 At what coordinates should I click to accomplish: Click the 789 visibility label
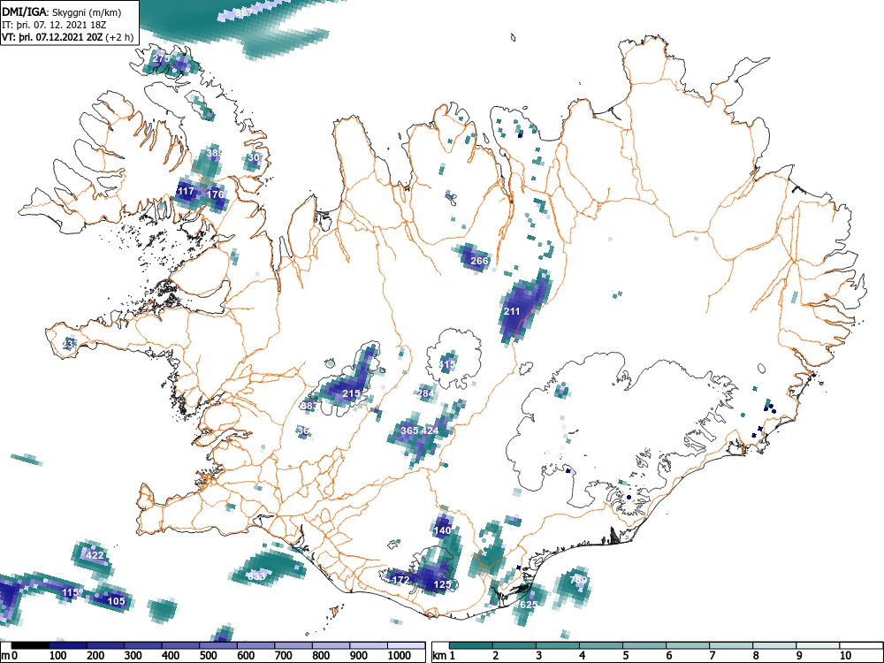[x=578, y=580]
